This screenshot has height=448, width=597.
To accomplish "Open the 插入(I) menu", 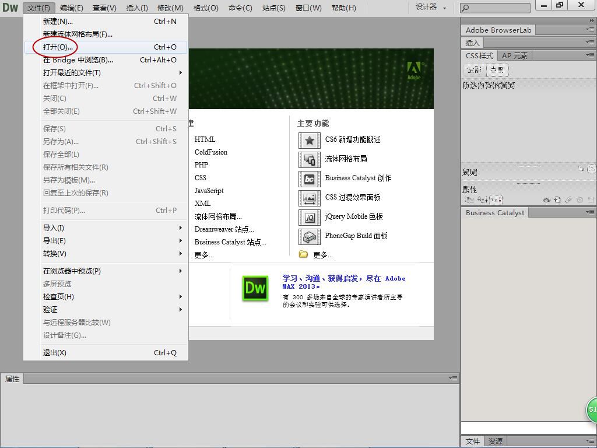I will 137,8.
